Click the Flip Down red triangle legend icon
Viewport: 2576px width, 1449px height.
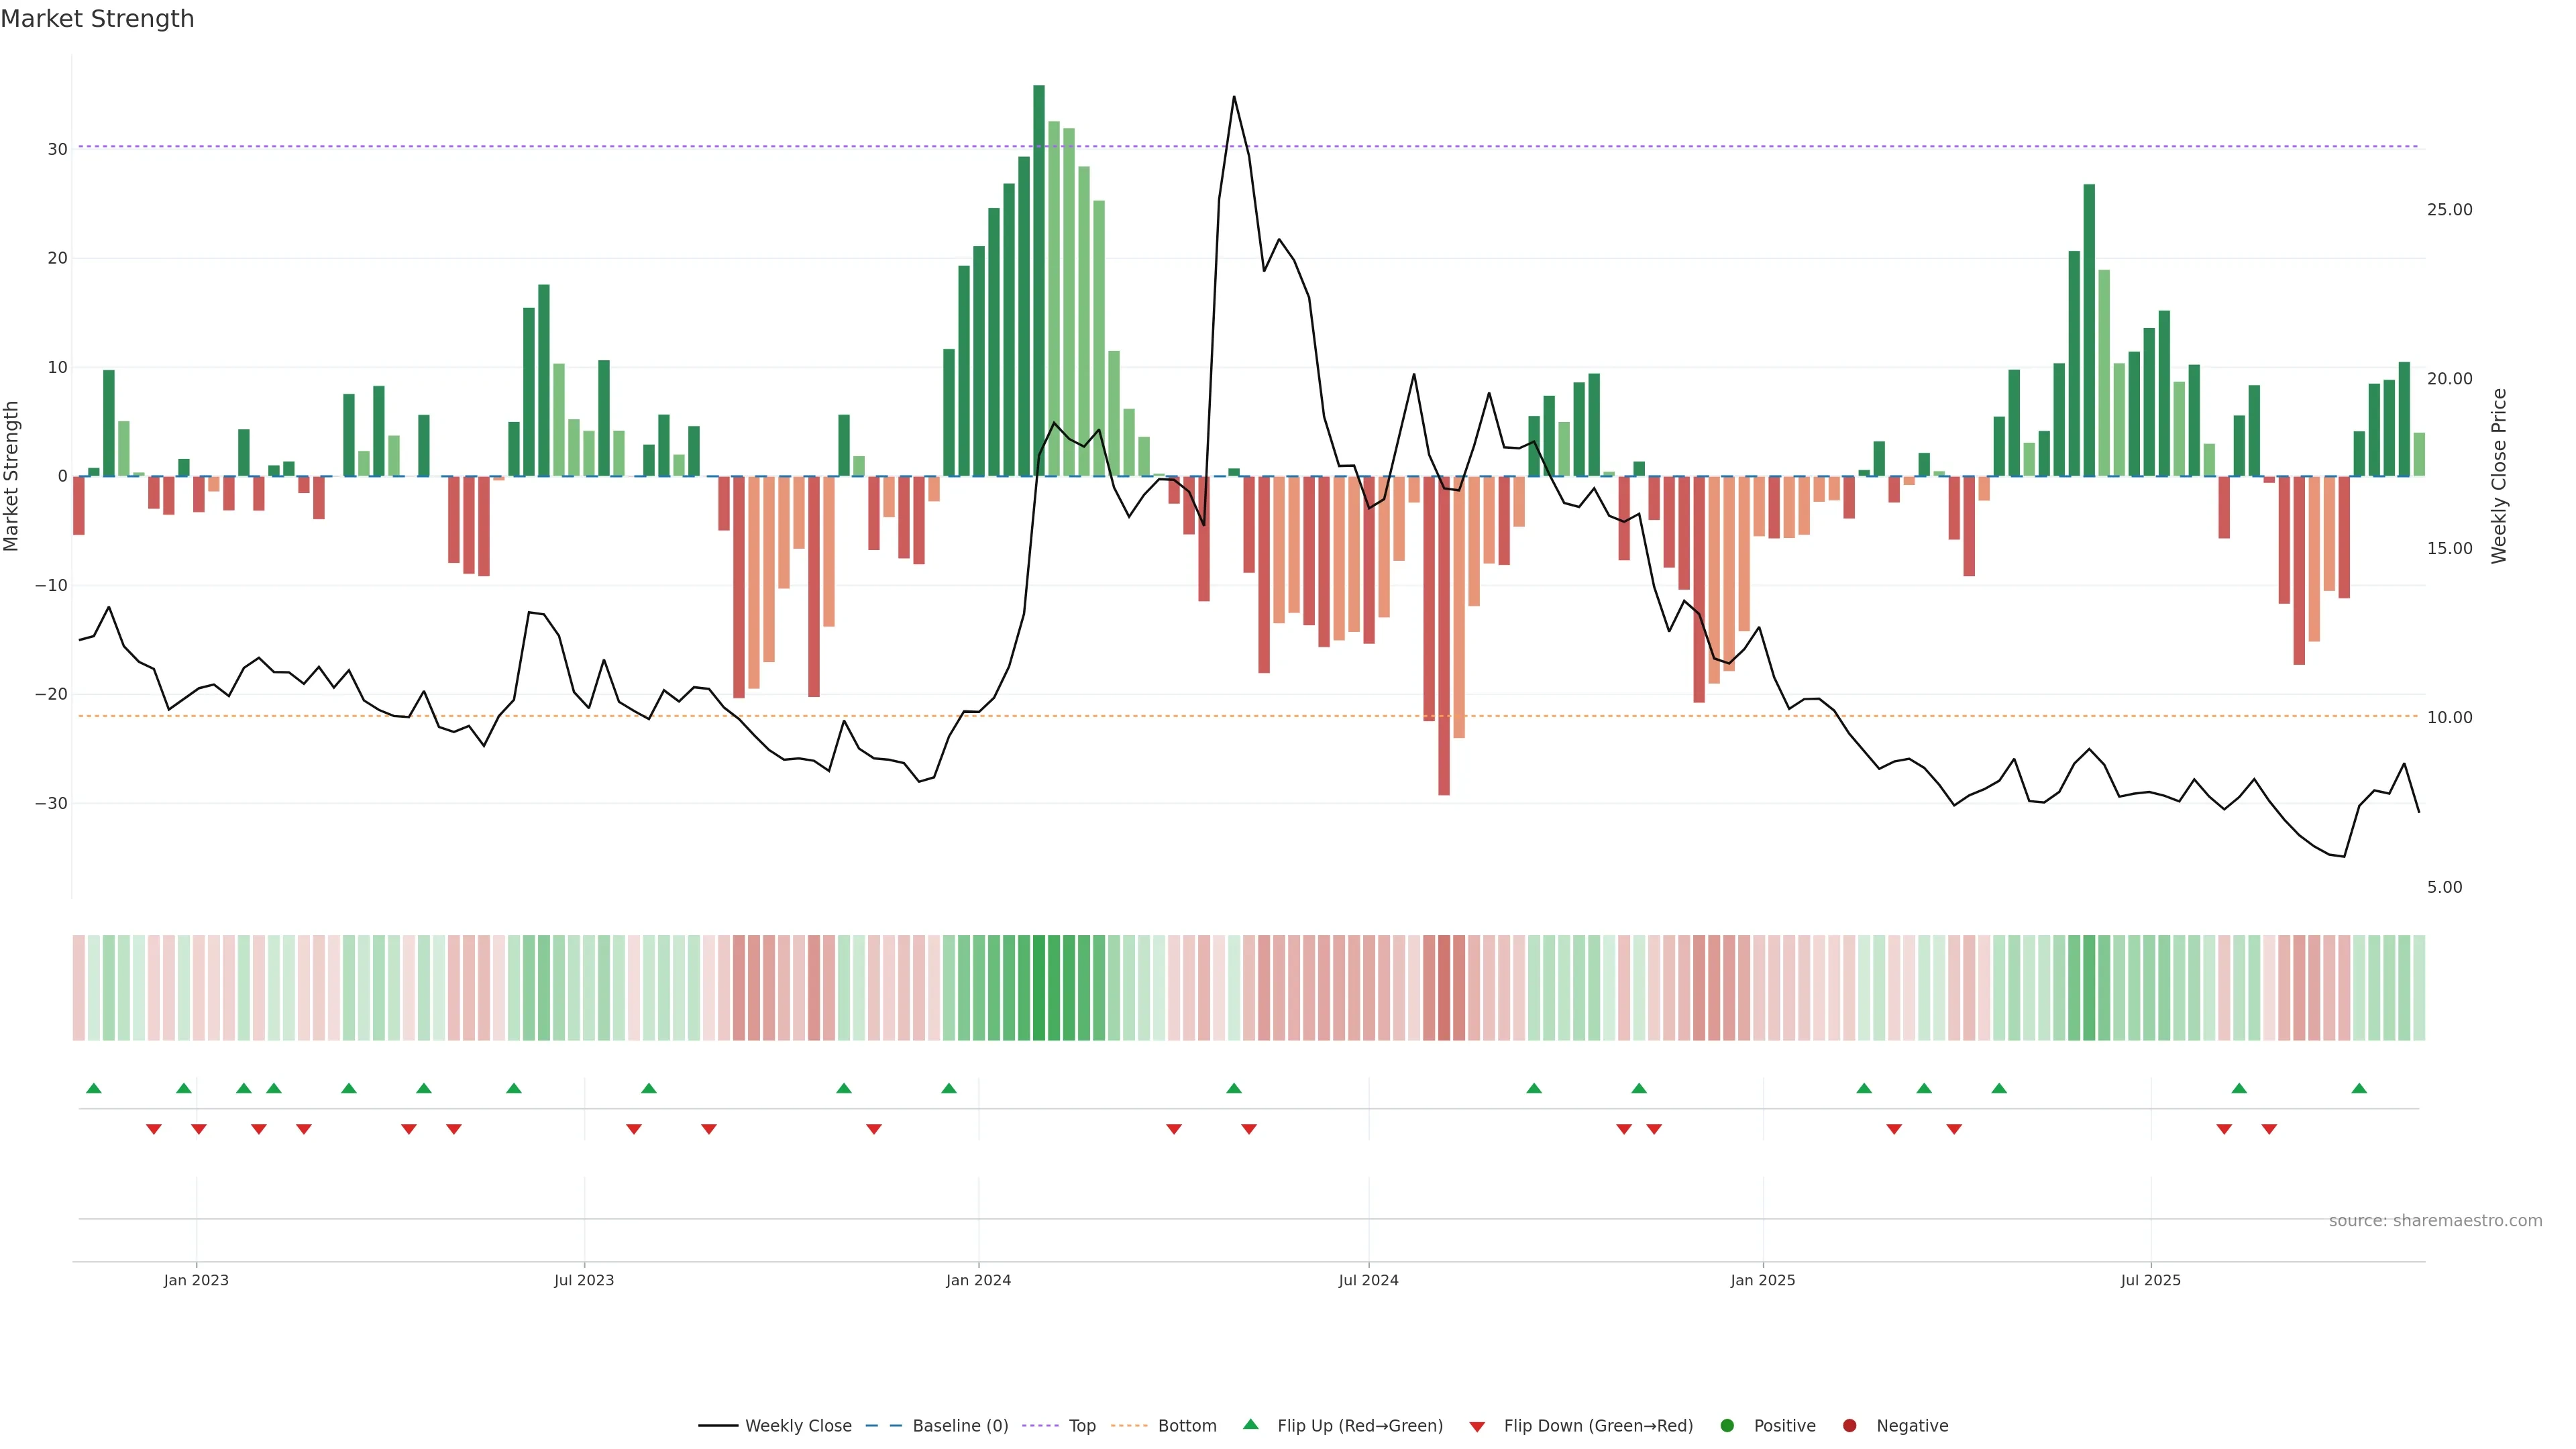(x=1477, y=1427)
